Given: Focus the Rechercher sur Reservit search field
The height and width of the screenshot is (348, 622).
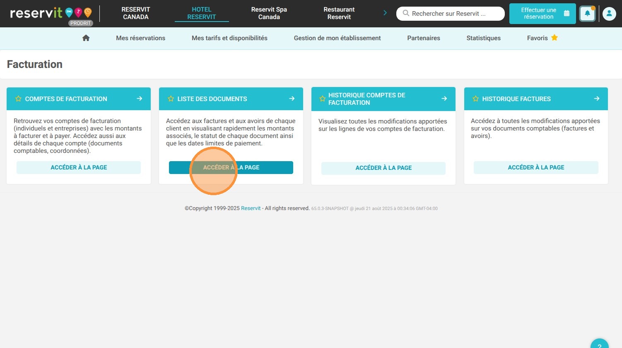Looking at the screenshot, I should pos(451,14).
